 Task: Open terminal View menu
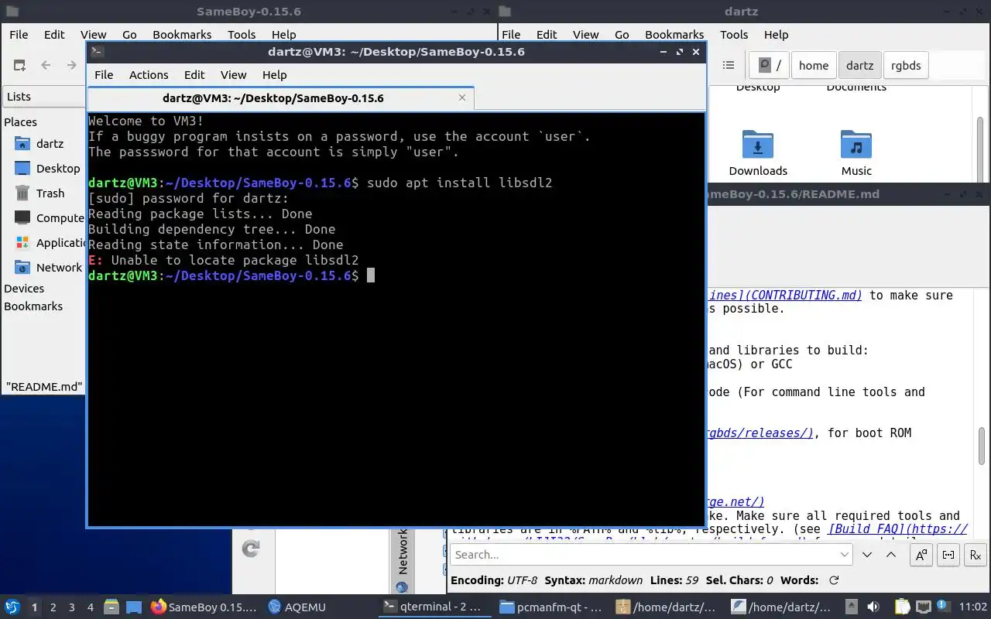[x=233, y=75]
